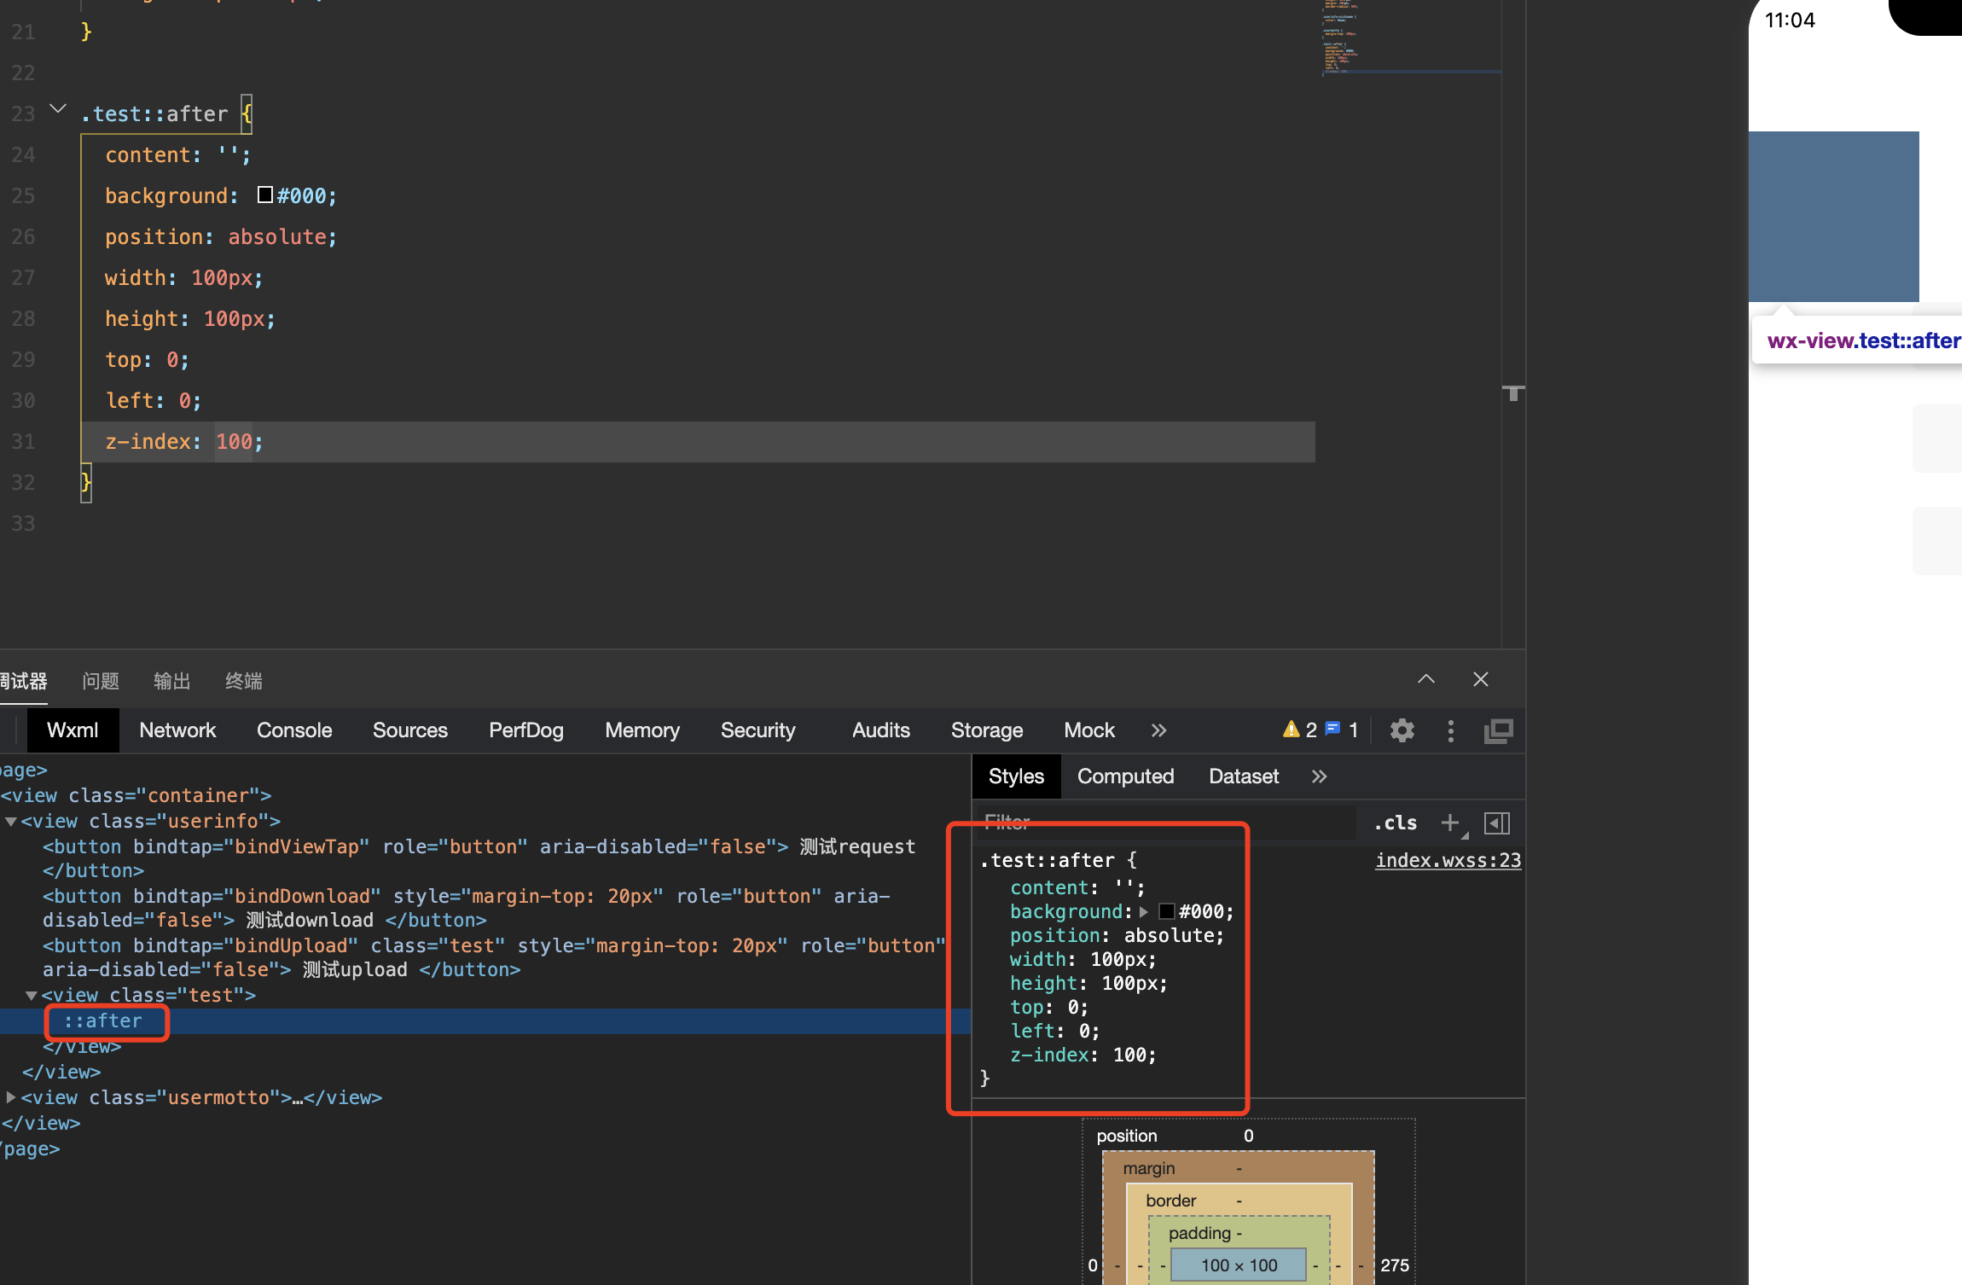Click the blue message count icon

[1332, 730]
